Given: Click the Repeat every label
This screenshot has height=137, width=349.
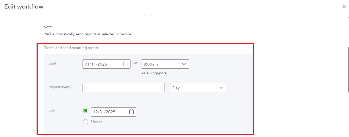Looking at the screenshot, I should 59,87.
